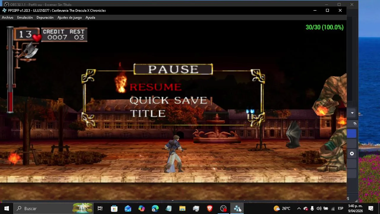Image resolution: width=380 pixels, height=214 pixels.
Task: Select RESUME in the pause menu
Action: (156, 87)
